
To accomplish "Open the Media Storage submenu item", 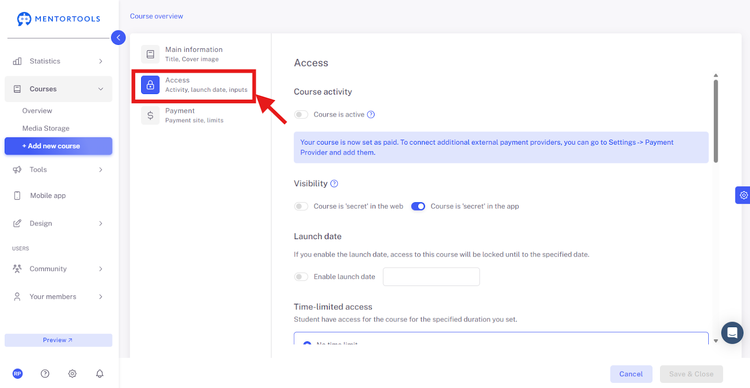I will [46, 128].
